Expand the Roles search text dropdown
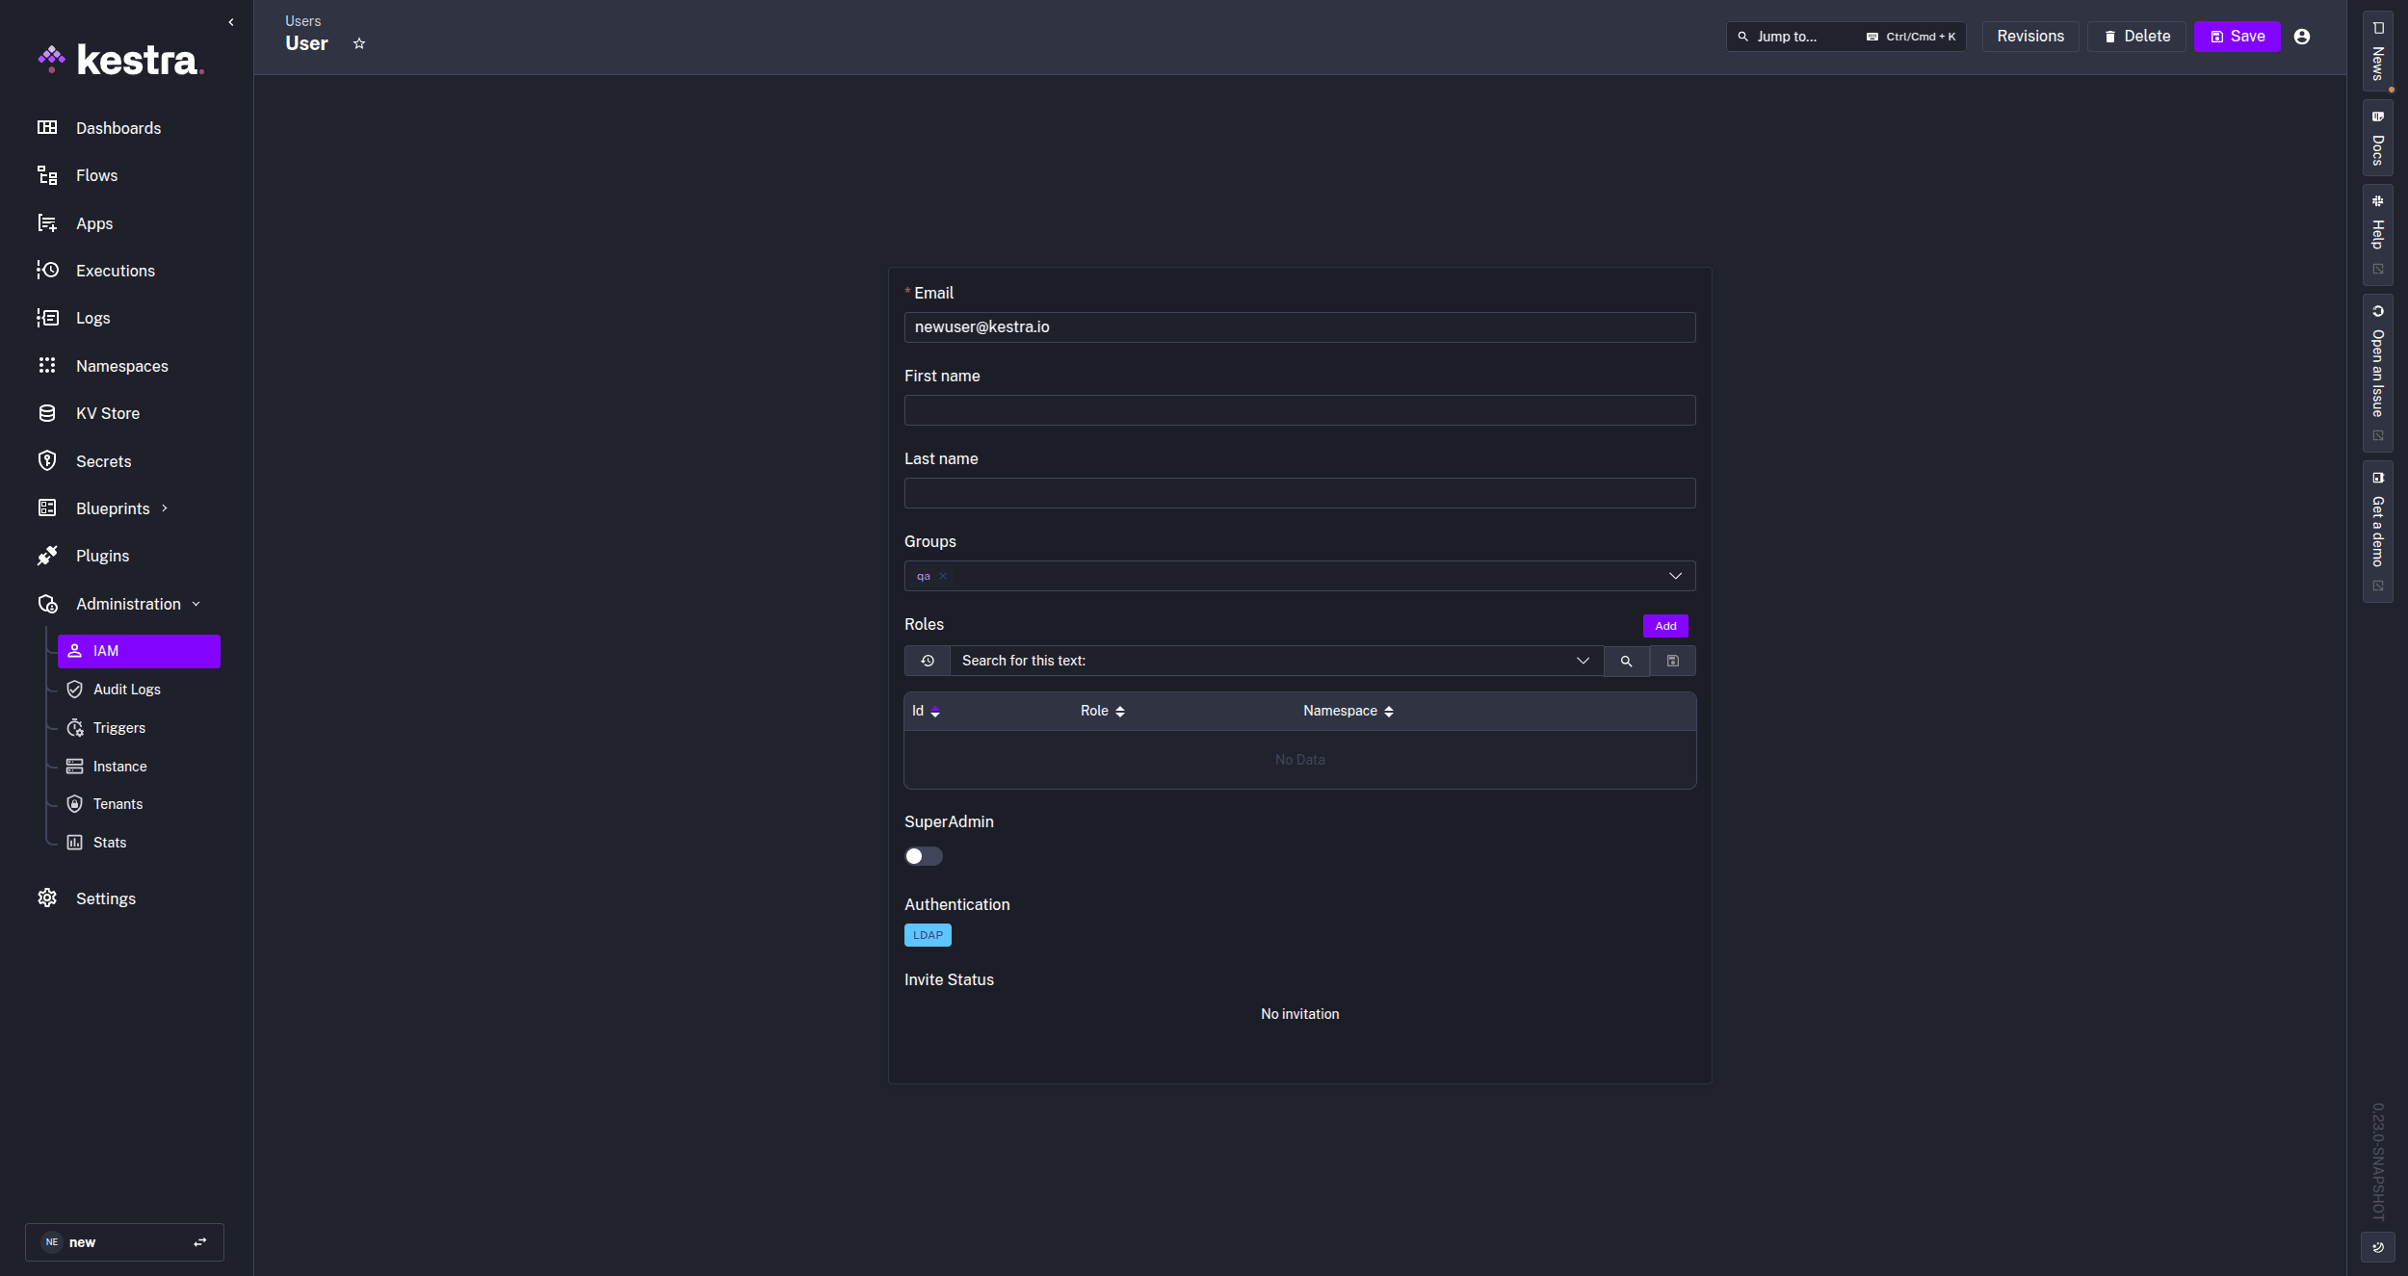 1583,661
